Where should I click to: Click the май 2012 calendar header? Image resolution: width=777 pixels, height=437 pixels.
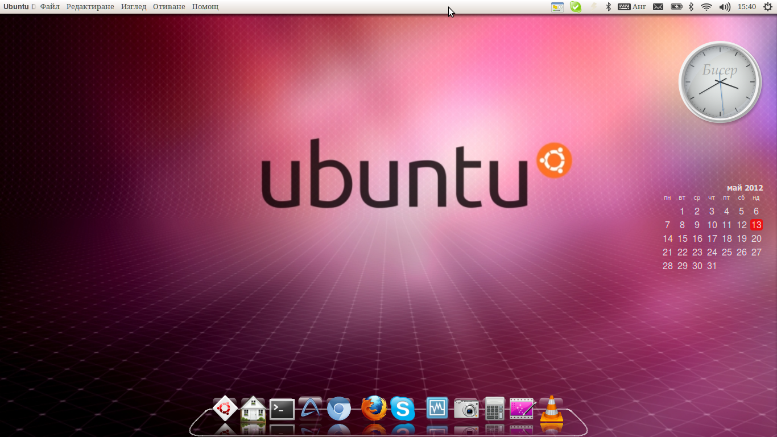(x=745, y=188)
